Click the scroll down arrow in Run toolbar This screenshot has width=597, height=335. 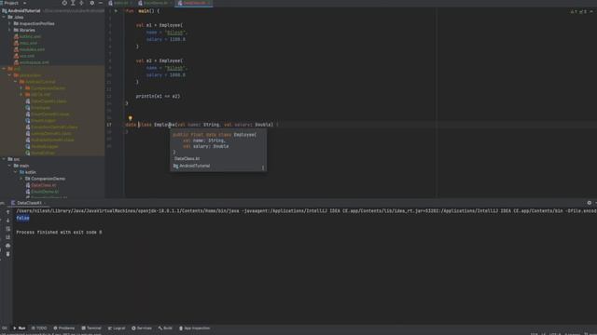(x=7, y=221)
